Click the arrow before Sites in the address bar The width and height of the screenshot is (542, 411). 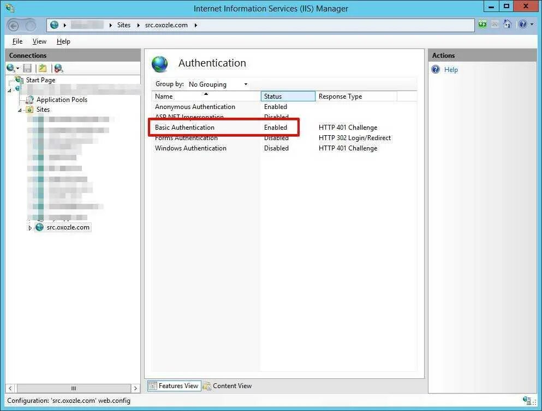[x=111, y=25]
